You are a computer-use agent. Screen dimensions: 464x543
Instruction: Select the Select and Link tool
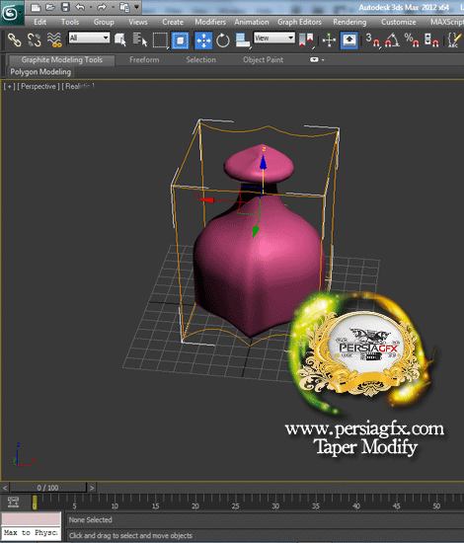(14, 40)
